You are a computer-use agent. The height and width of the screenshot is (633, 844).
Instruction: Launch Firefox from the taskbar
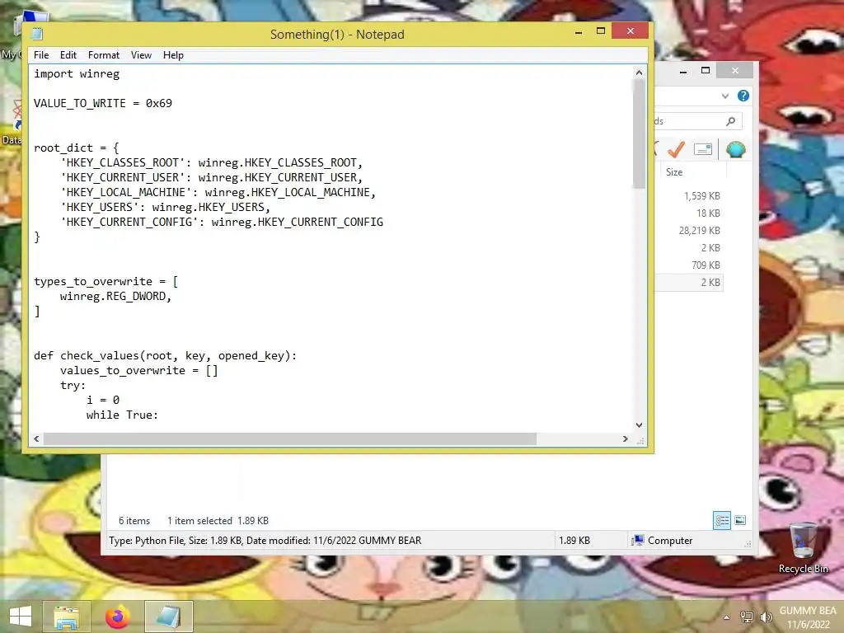[x=117, y=617]
